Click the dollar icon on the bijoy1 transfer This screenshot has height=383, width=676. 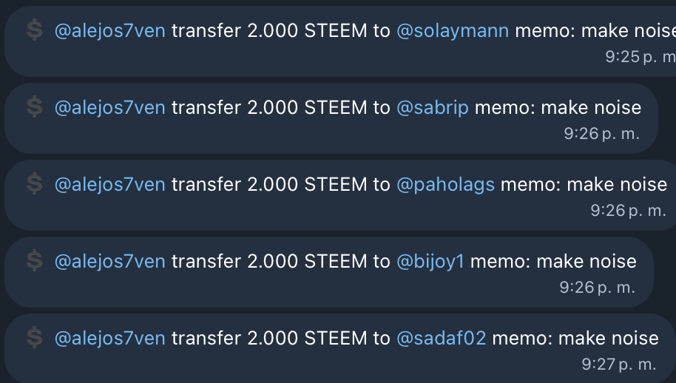35,261
